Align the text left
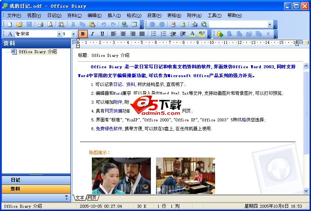This screenshot has width=311, height=211. (114, 34)
